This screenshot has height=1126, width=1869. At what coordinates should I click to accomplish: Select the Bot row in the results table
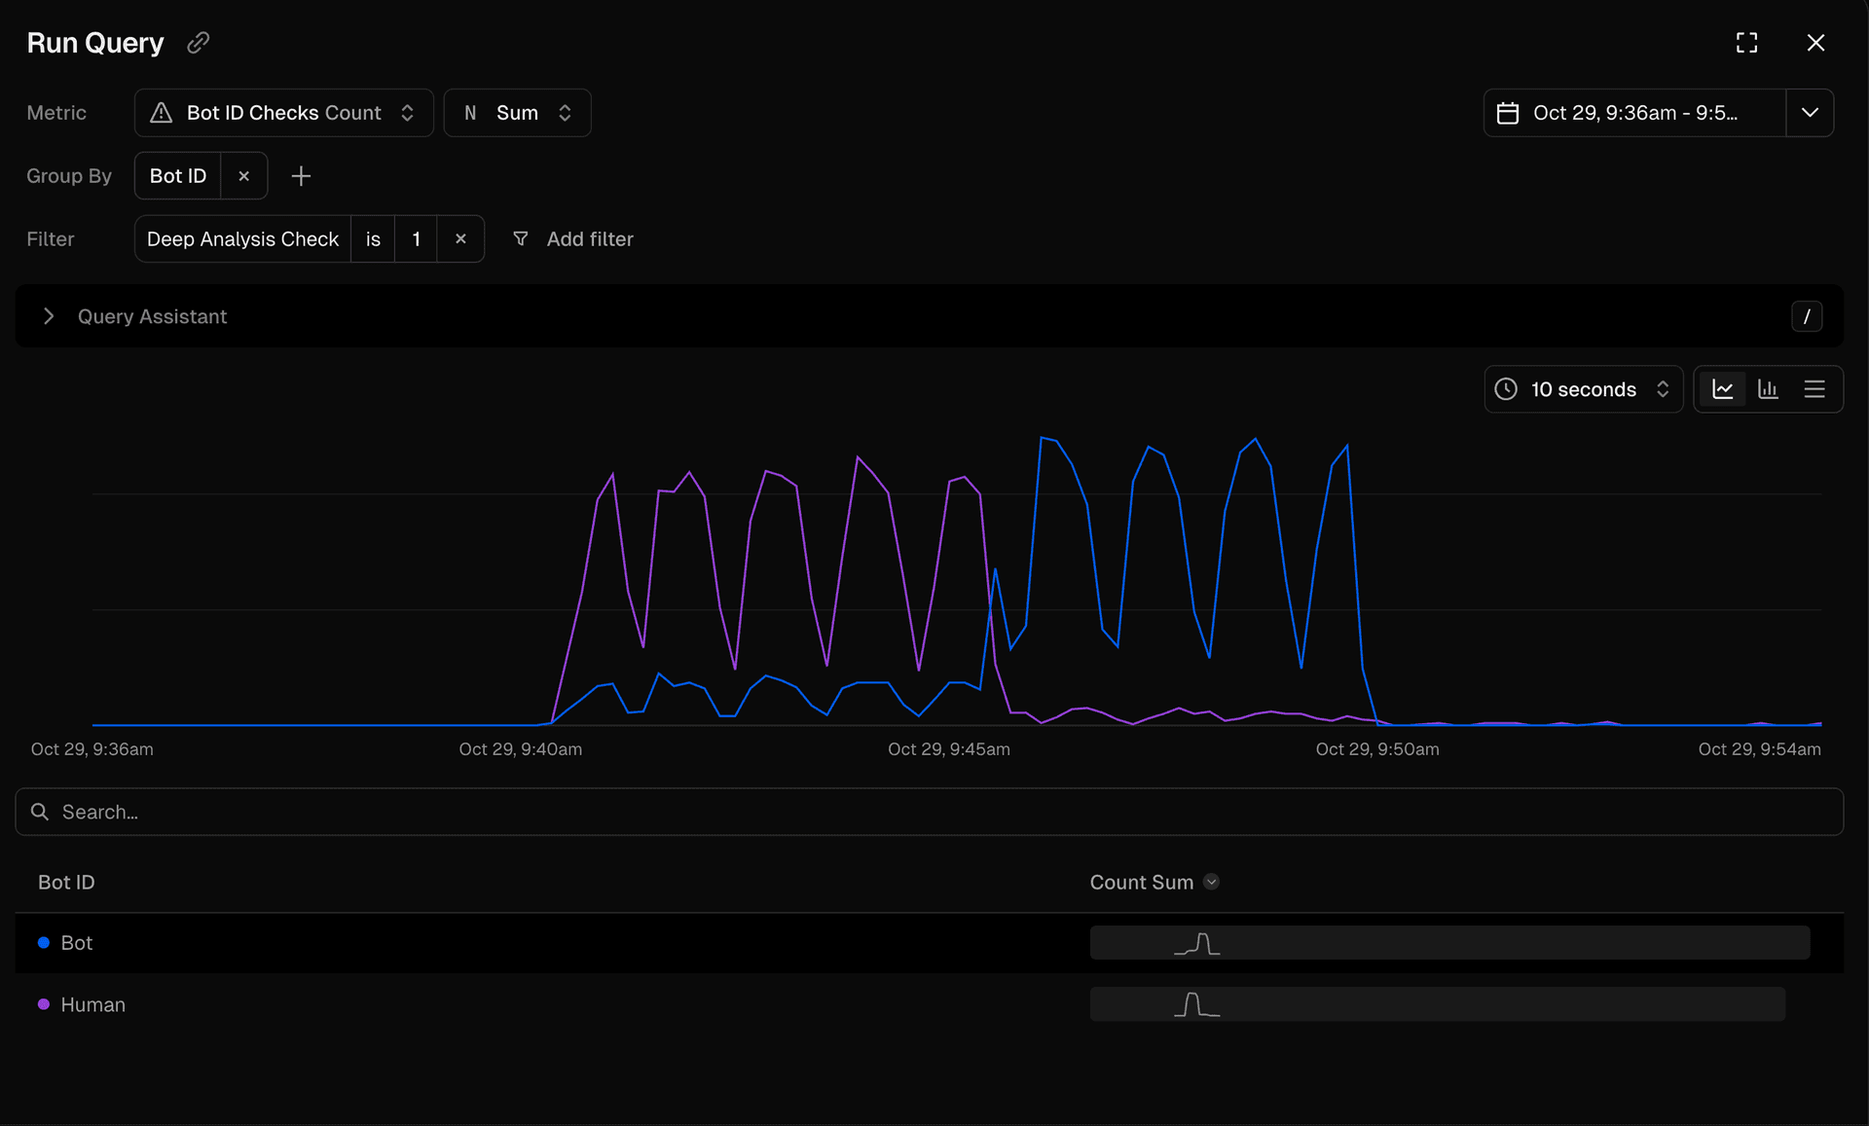[77, 942]
